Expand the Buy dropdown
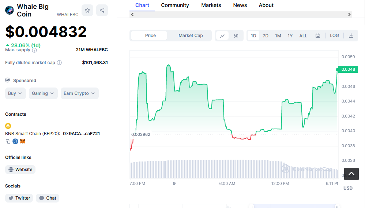 pos(15,93)
